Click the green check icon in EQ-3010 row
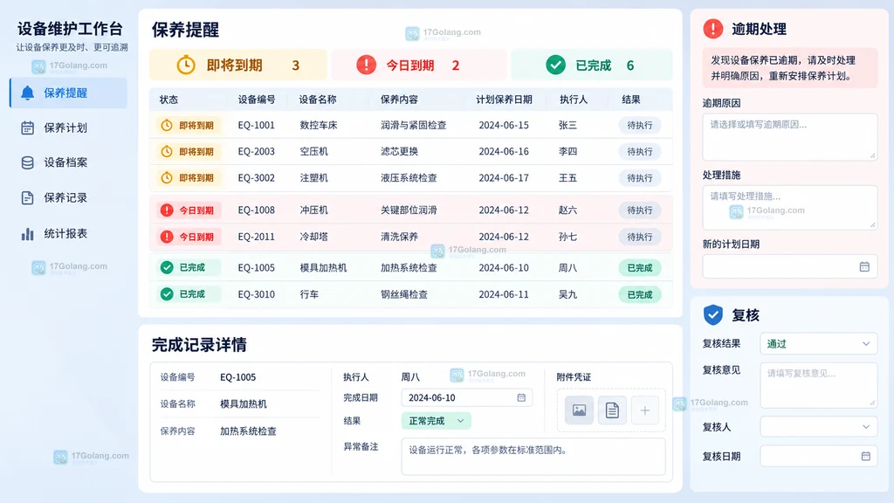Viewport: 894px width, 503px height. [167, 293]
